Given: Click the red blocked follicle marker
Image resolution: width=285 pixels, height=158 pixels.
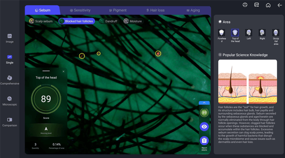Looking at the screenshot, I should 158,53.
